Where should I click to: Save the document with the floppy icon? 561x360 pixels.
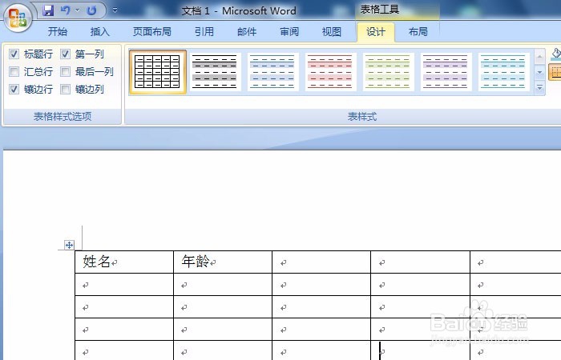(48, 10)
